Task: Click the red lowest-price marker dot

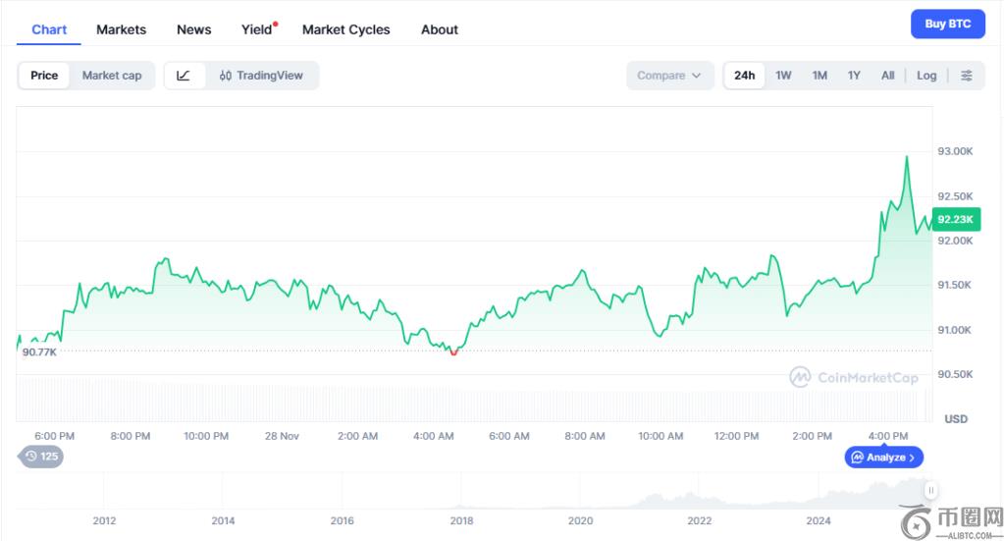Action: coord(453,352)
